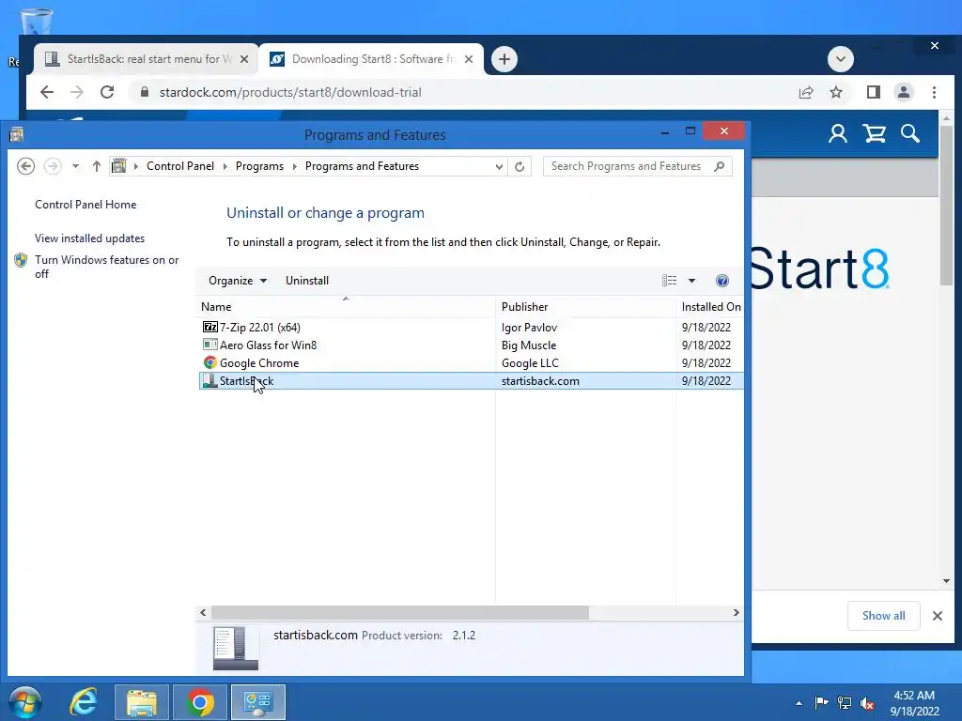Image resolution: width=962 pixels, height=721 pixels.
Task: Click the Chrome forward arrow
Action: (77, 93)
